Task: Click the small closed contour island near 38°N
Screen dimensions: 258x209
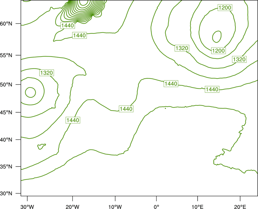Action: pyautogui.click(x=42, y=146)
